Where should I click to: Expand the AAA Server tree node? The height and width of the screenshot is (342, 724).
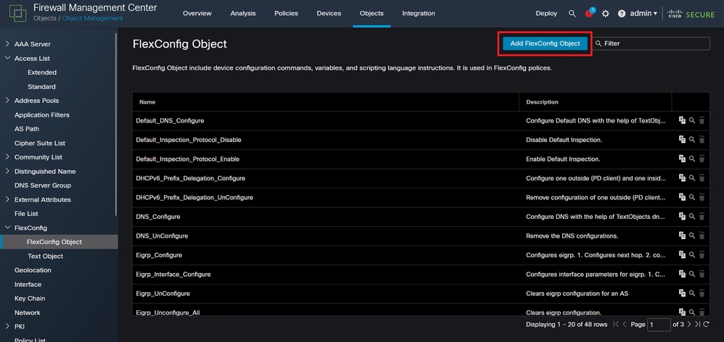[x=7, y=43]
